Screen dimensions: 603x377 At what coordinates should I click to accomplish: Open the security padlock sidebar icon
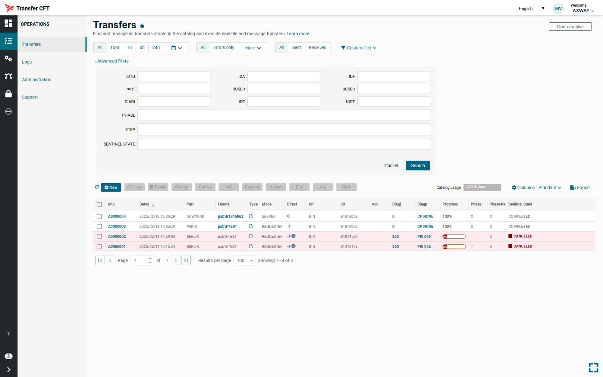(x=8, y=94)
